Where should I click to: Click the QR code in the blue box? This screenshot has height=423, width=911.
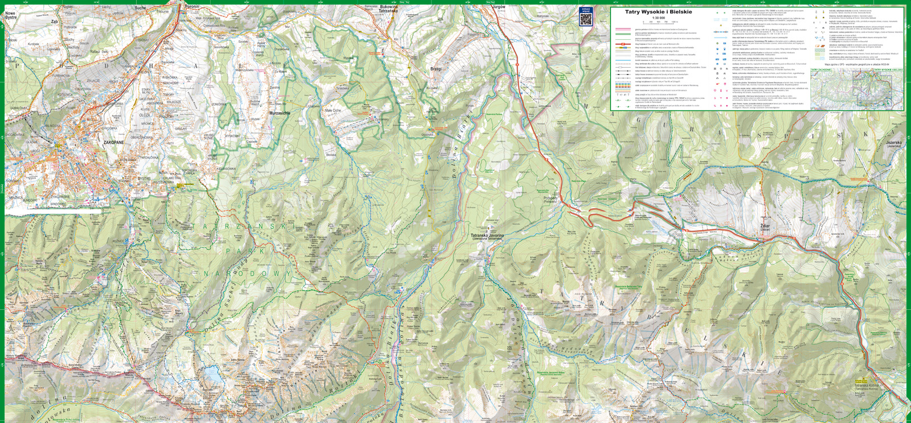click(585, 18)
